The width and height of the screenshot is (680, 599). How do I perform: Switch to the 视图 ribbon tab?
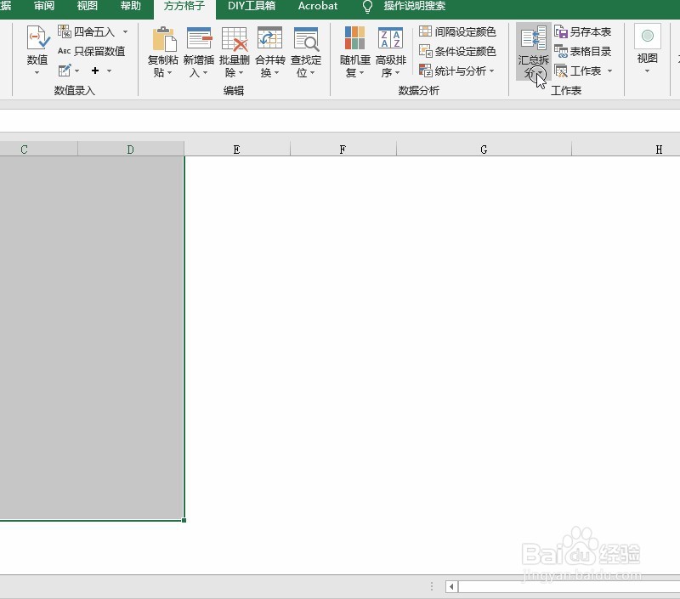pos(88,6)
